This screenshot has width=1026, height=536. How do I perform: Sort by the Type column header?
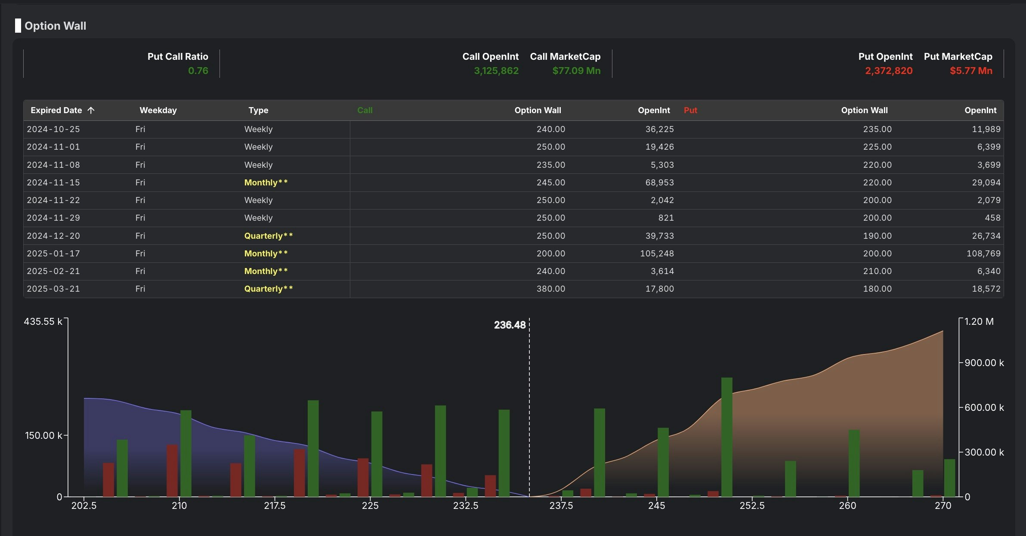coord(258,110)
